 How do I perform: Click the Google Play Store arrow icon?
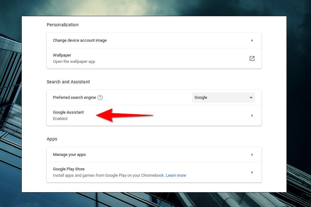pyautogui.click(x=252, y=172)
